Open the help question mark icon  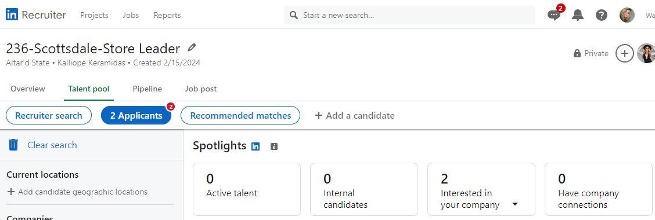602,16
